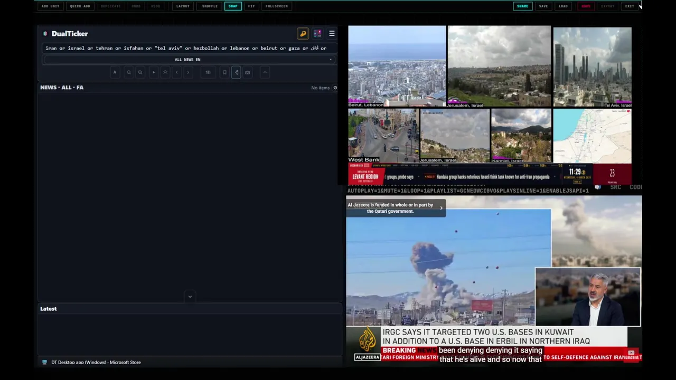Go to previous item with left arrow
Image resolution: width=676 pixels, height=380 pixels.
[x=176, y=72]
